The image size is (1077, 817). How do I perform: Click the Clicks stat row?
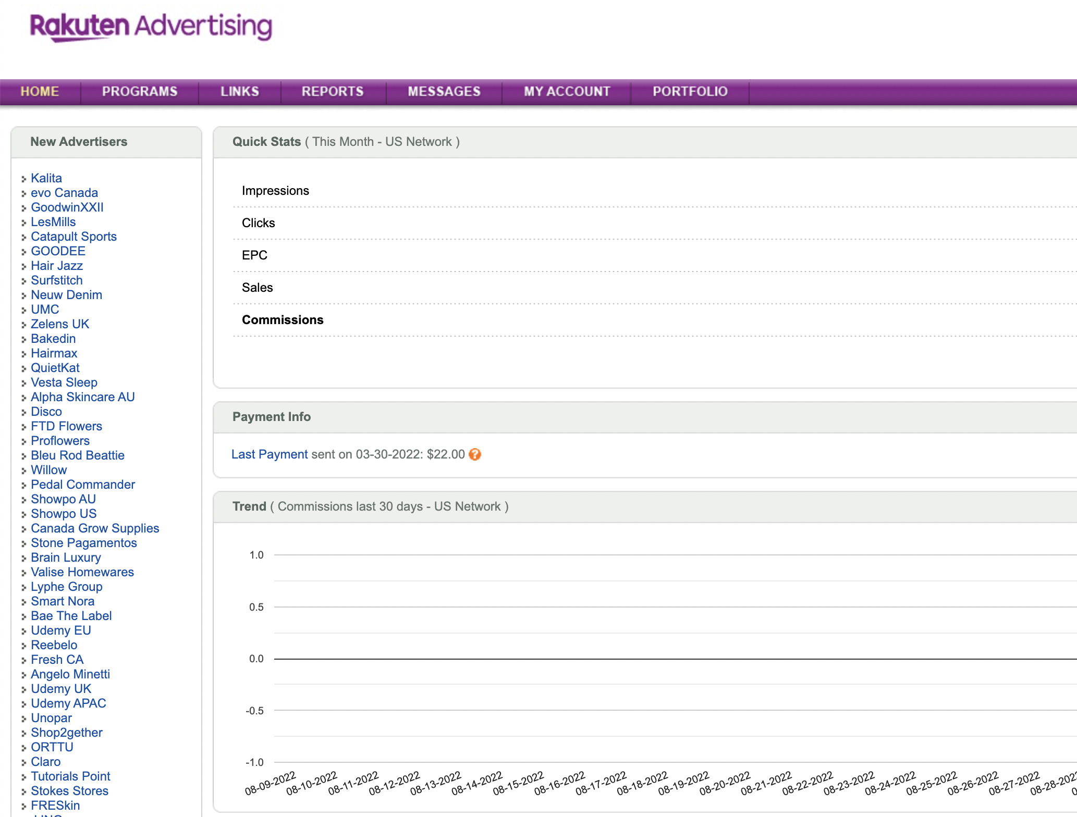click(258, 222)
